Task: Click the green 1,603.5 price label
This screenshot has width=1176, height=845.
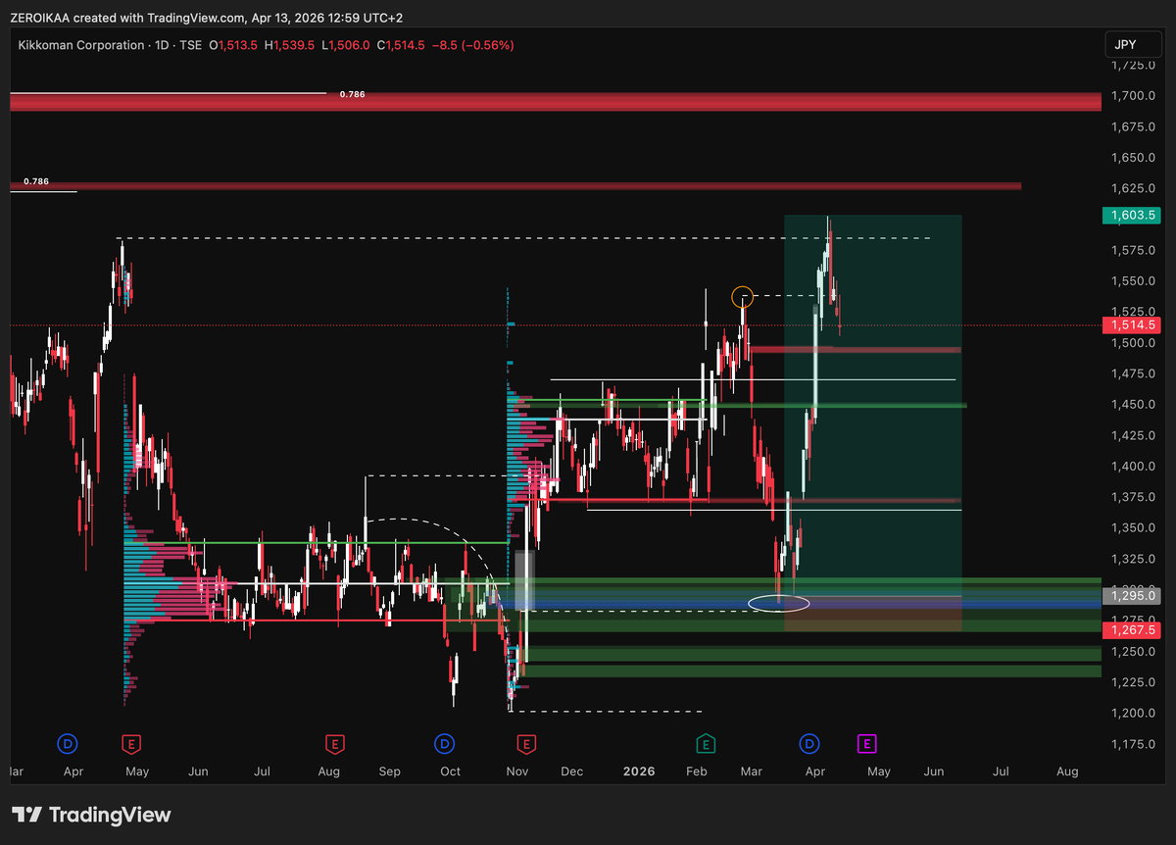Action: [x=1132, y=215]
